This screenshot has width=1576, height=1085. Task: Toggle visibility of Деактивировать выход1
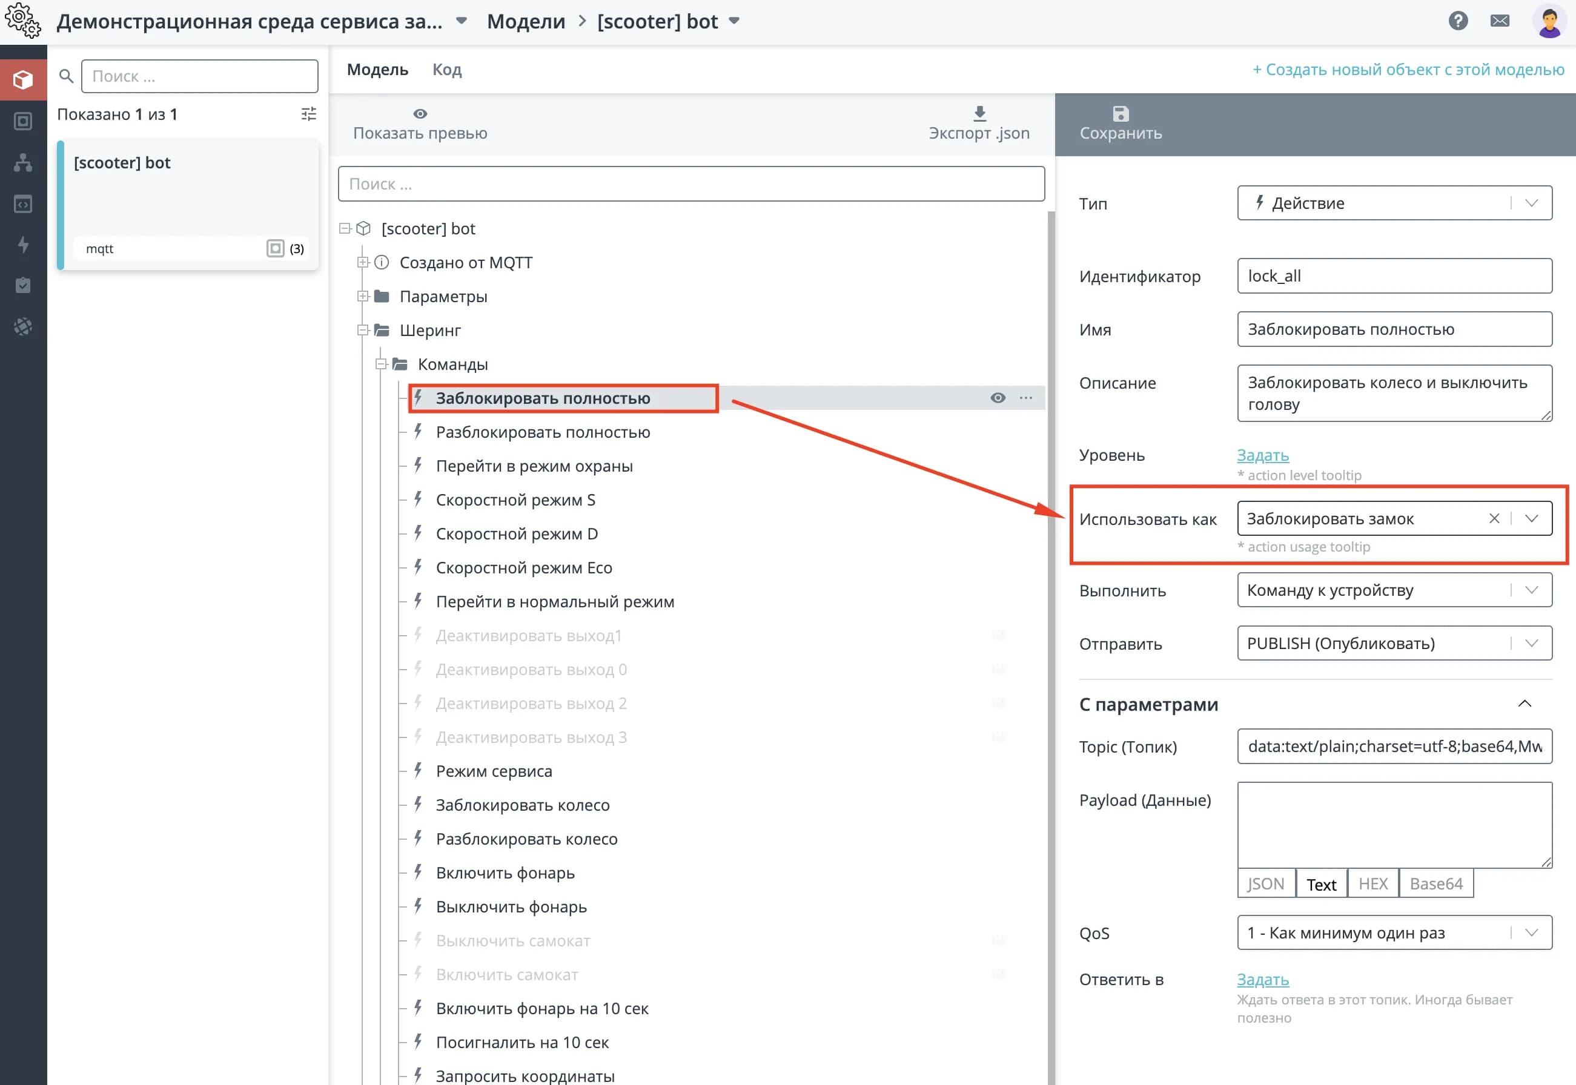pos(998,636)
